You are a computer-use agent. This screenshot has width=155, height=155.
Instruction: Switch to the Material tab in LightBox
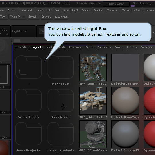click(x=105, y=47)
